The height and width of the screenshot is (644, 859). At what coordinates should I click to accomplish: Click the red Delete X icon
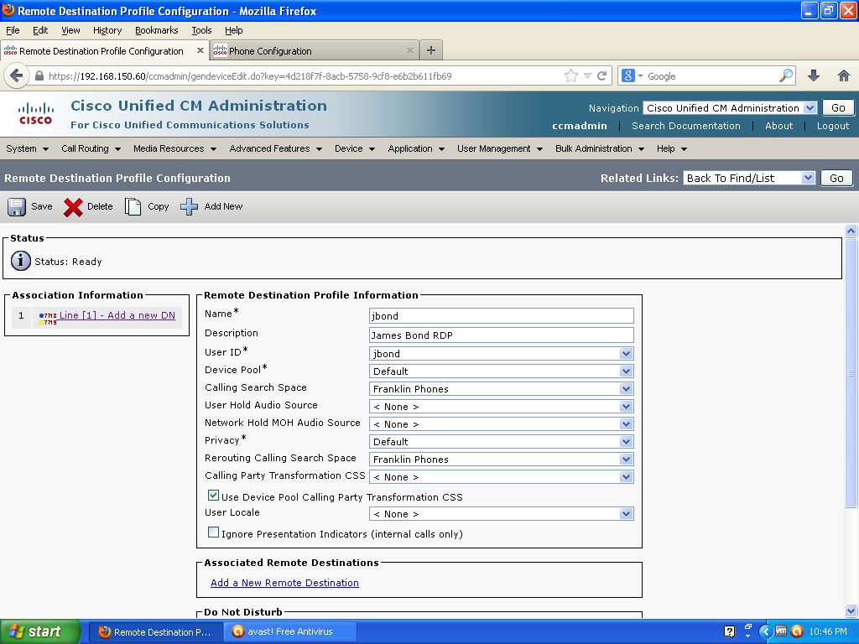click(73, 207)
